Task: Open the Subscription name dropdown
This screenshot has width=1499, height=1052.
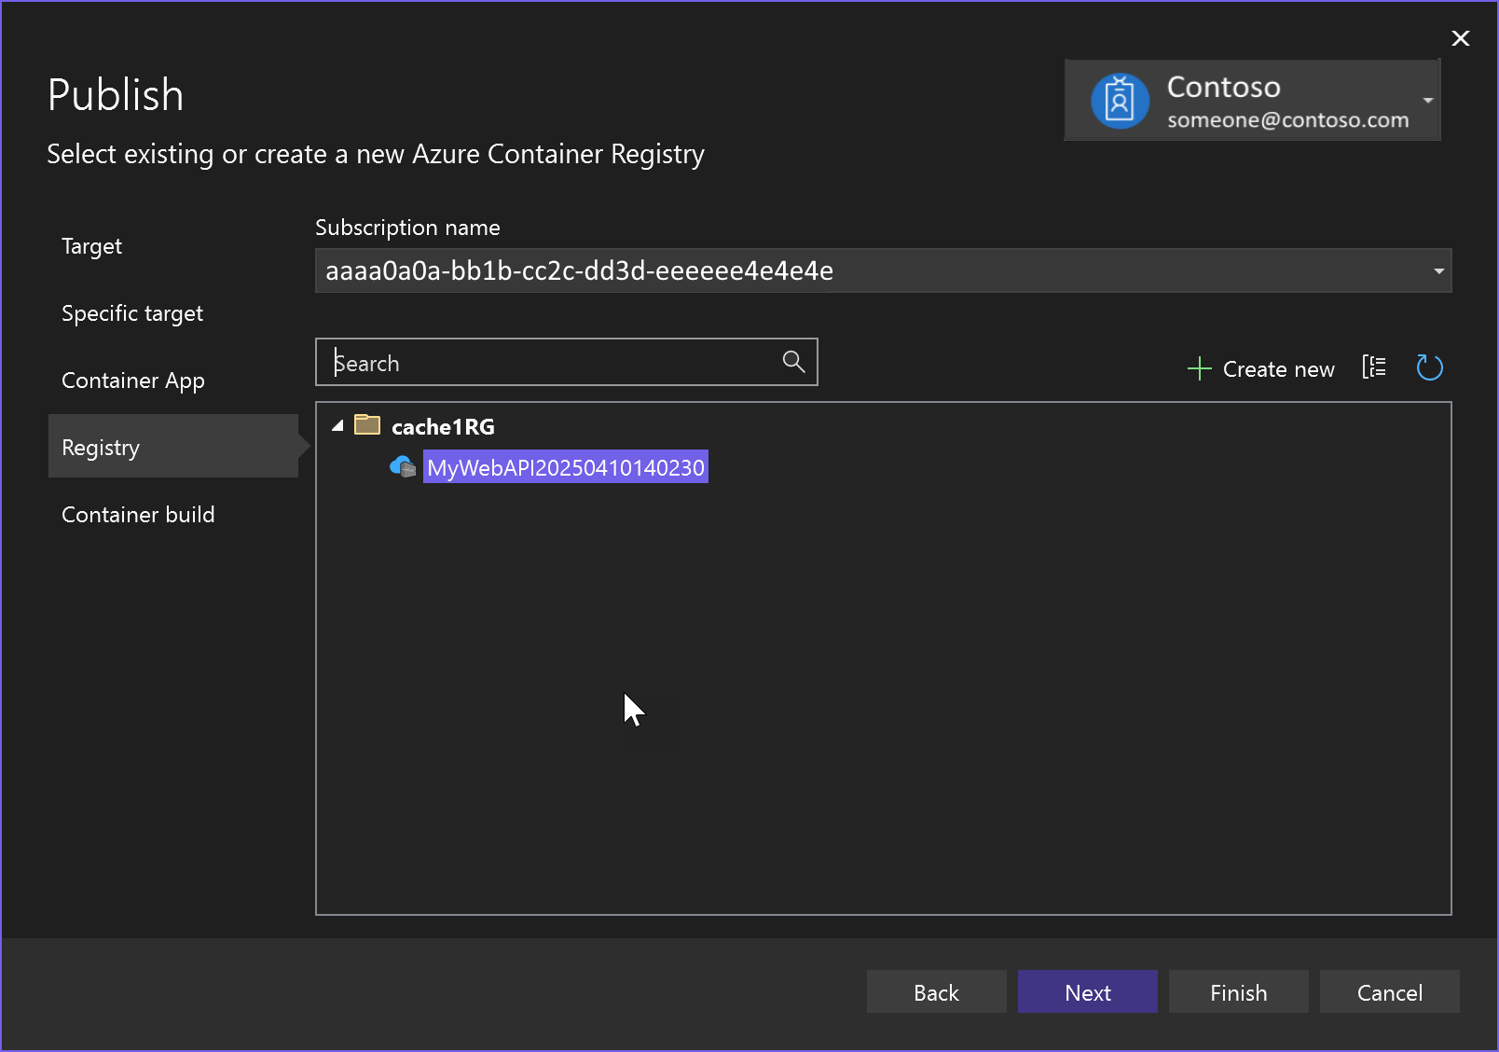Action: (1438, 271)
